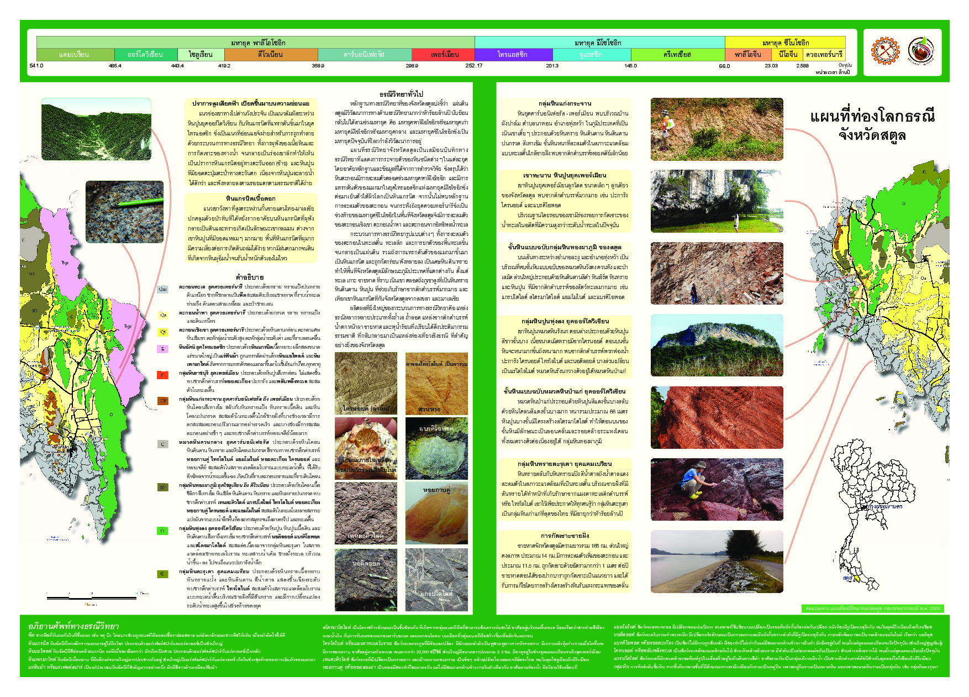969x697 pixels.
Task: Click the gray C legend symbol
Action: pyautogui.click(x=162, y=444)
